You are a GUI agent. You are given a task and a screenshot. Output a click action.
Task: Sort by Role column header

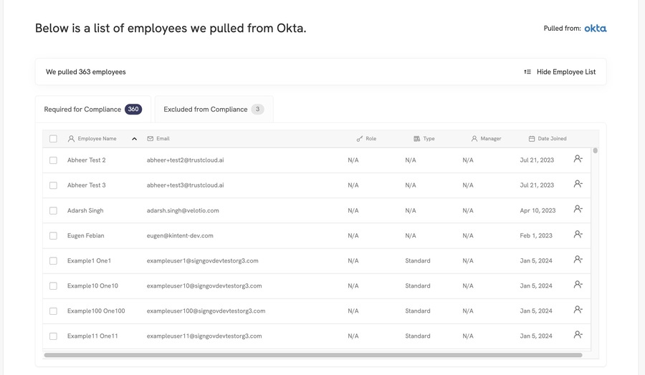pyautogui.click(x=366, y=139)
